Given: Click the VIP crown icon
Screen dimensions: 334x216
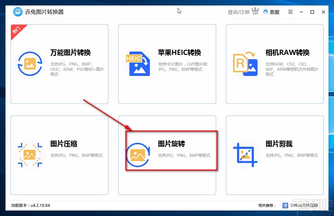Looking at the screenshot, I should (x=255, y=11).
